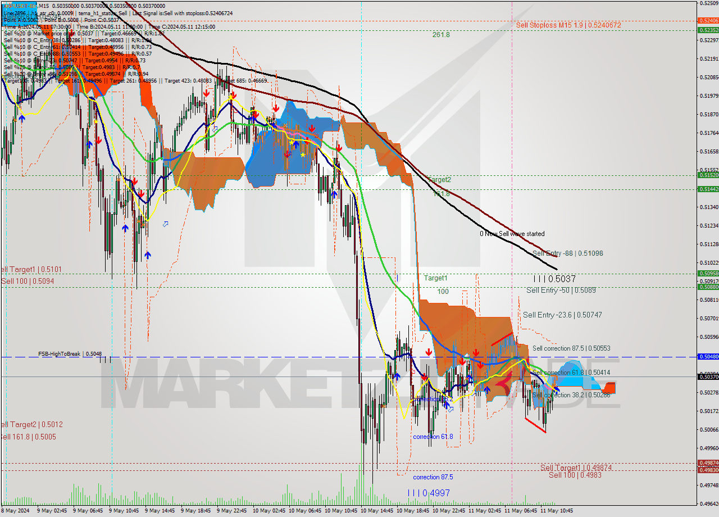Click the '100' level label below Target1
This screenshot has width=719, height=517.
tap(443, 292)
